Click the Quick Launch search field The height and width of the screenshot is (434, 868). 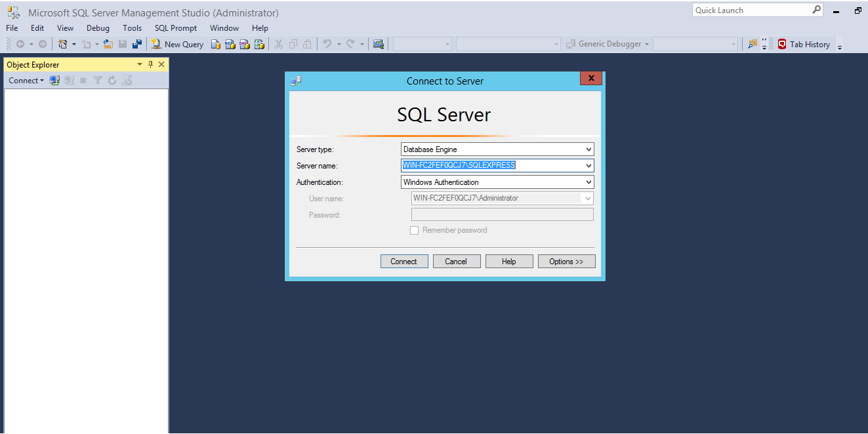coord(751,10)
